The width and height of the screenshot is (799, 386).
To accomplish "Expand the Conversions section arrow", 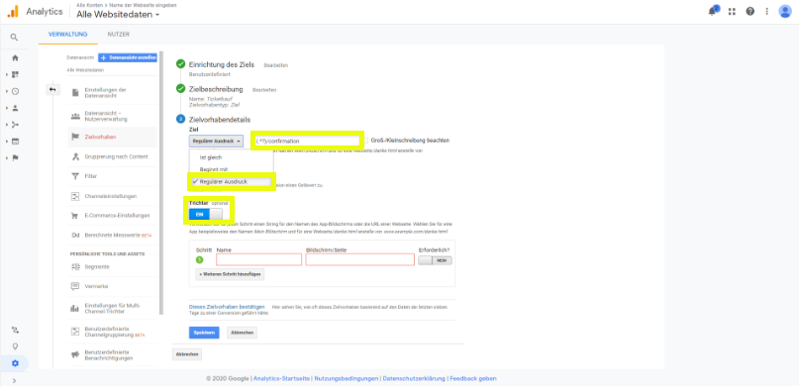I will click(x=7, y=157).
